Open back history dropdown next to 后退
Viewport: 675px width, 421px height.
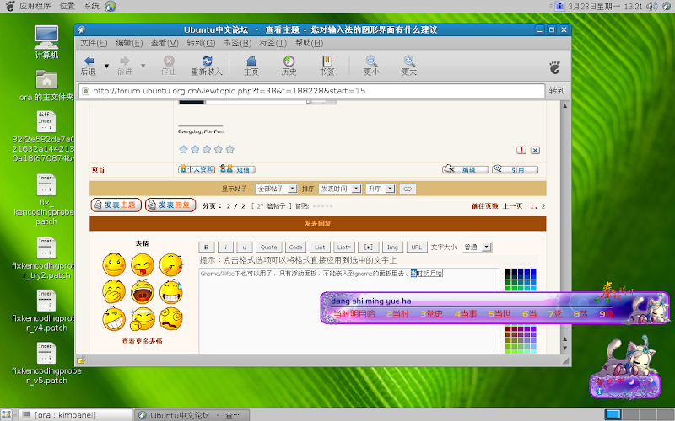click(x=107, y=67)
